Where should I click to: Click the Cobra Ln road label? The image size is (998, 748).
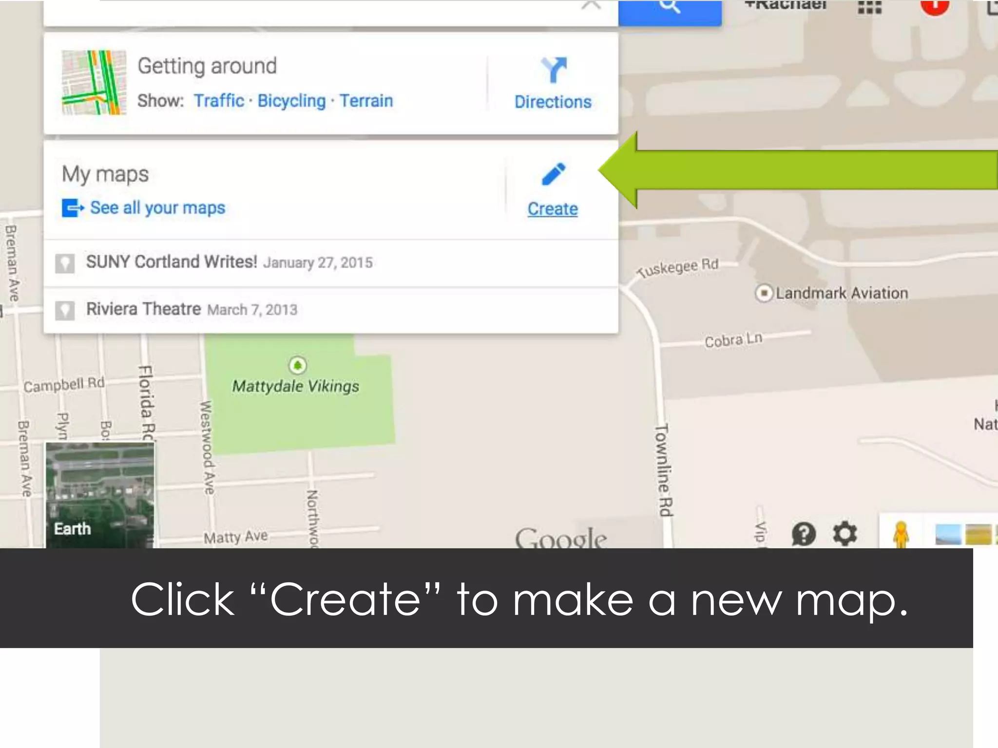pyautogui.click(x=733, y=339)
